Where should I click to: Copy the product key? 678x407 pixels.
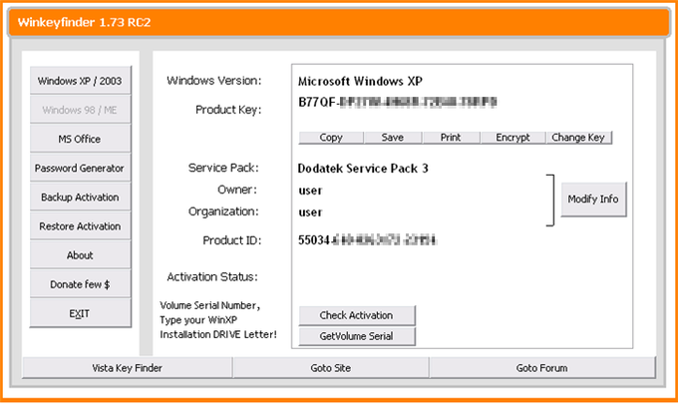331,137
